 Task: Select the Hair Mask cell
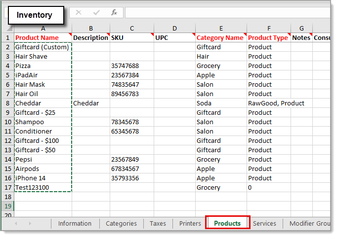pos(43,85)
